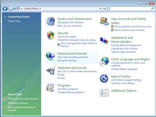Click shield icon next to Allow a program
156x117 pixels.
pyautogui.click(x=59, y=45)
